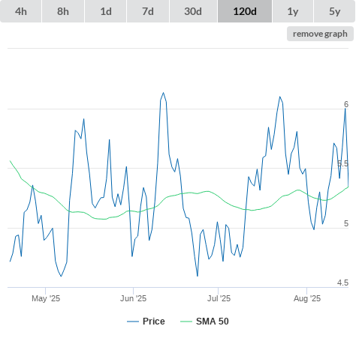Click the remove graph button
Screen dimensions: 356x341
click(x=320, y=34)
